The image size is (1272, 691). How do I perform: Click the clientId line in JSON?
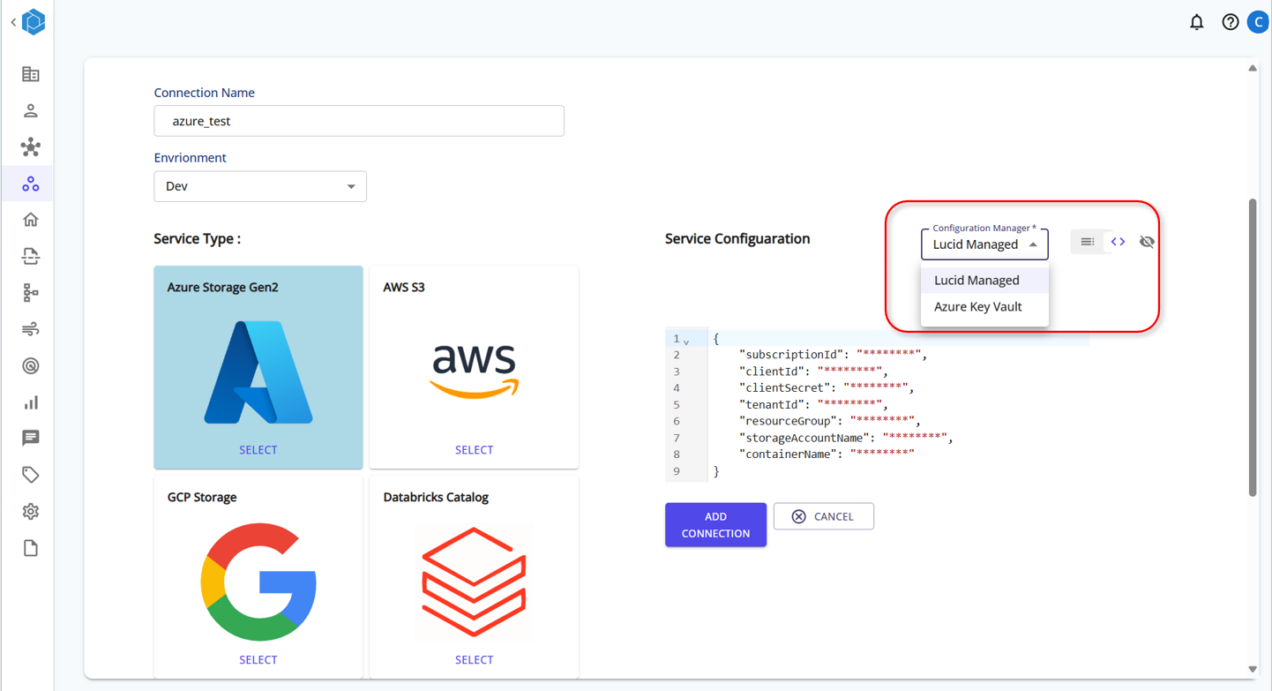(x=813, y=372)
